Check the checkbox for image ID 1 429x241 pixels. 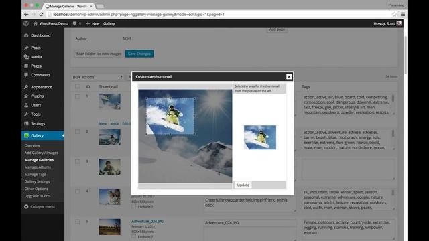[x=78, y=96]
